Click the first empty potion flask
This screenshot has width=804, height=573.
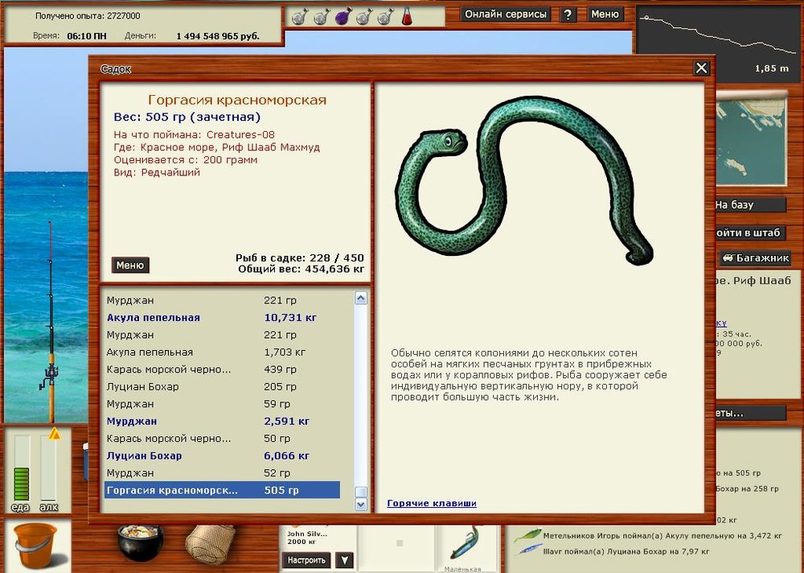pos(299,16)
